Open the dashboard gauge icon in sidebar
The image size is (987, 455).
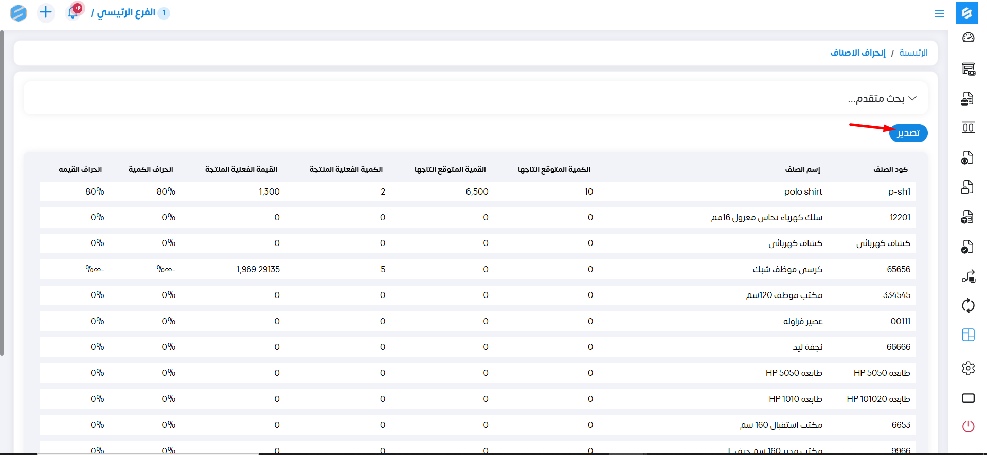968,38
